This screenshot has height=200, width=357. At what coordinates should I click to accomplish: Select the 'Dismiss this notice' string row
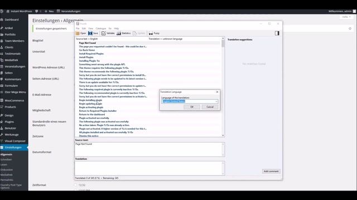pyautogui.click(x=148, y=136)
